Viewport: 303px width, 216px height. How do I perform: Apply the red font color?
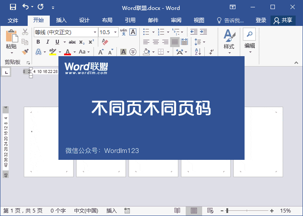[68, 52]
